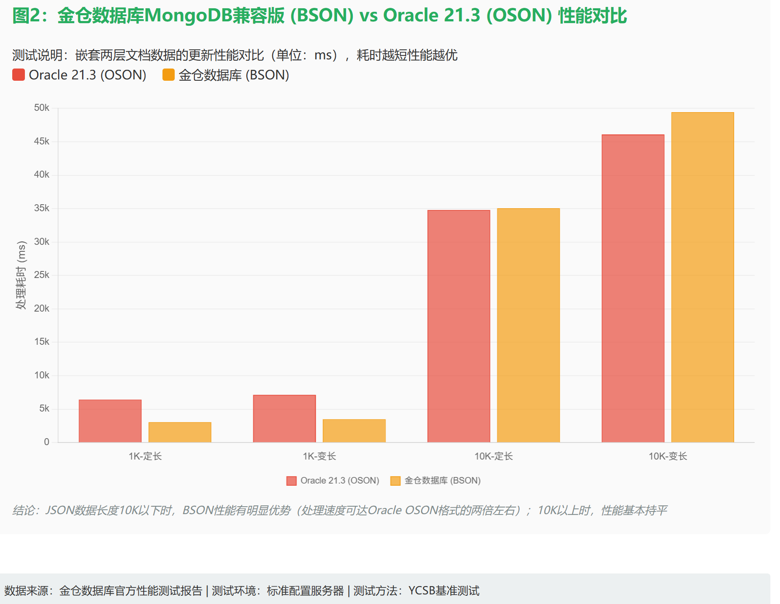Click the 金仓数据库 bar for 10K-变长
The height and width of the screenshot is (604, 780).
(703, 278)
